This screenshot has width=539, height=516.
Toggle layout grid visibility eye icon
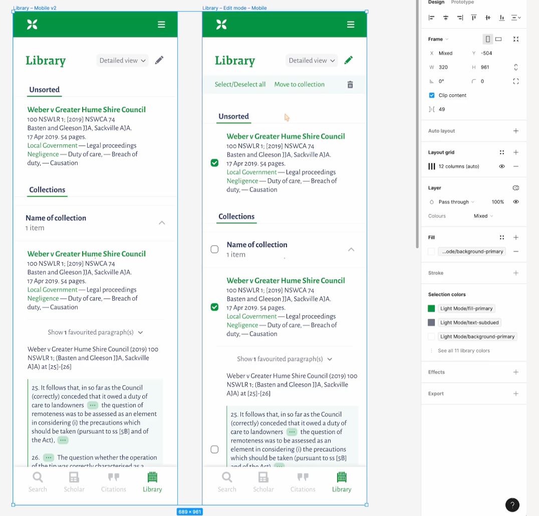(x=501, y=166)
